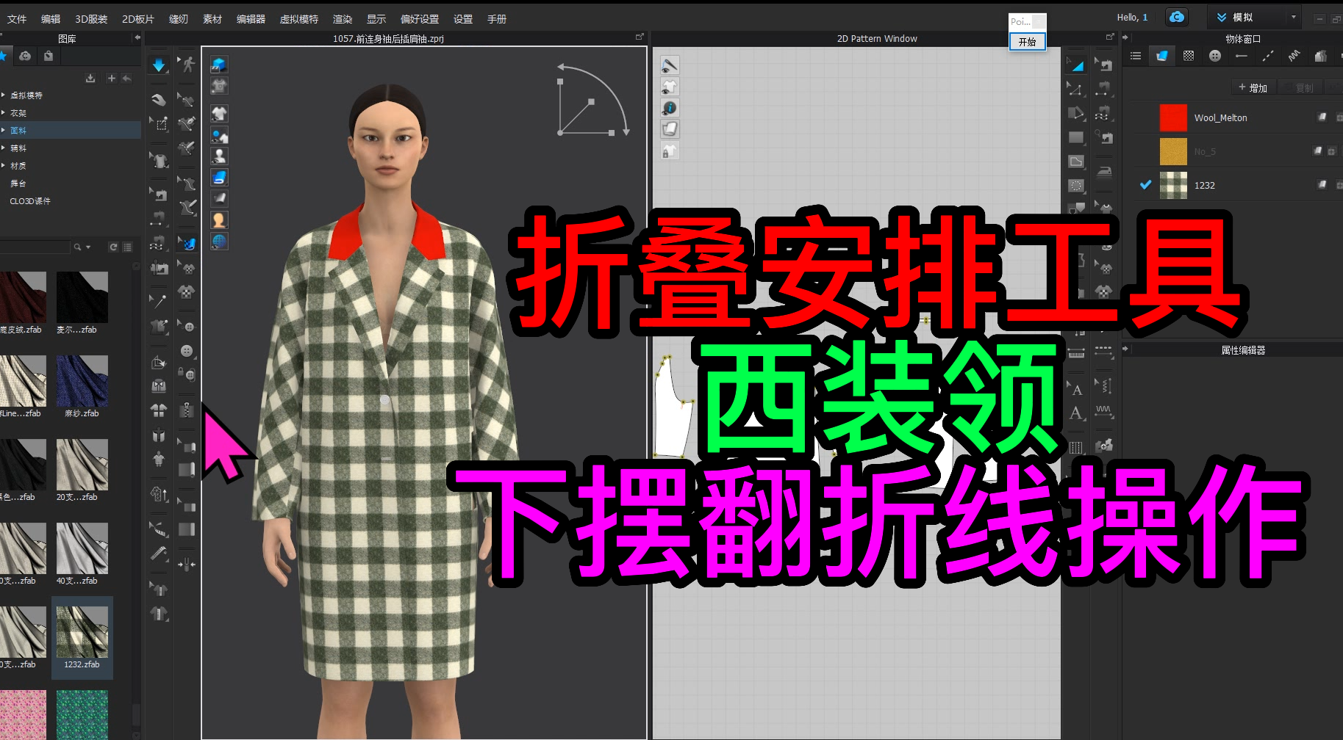This screenshot has height=740, width=1343.
Task: Open the 模拟 dropdown arrow at top right
Action: click(1292, 16)
